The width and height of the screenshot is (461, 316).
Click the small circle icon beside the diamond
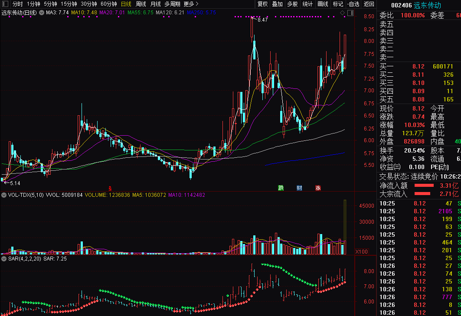pos(350,13)
